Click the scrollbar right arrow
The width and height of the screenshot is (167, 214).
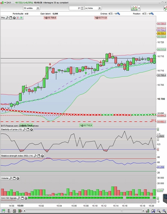[x=143, y=211]
